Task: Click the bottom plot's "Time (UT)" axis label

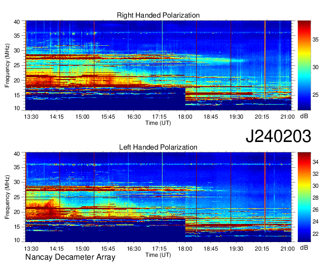Action: tap(158, 255)
